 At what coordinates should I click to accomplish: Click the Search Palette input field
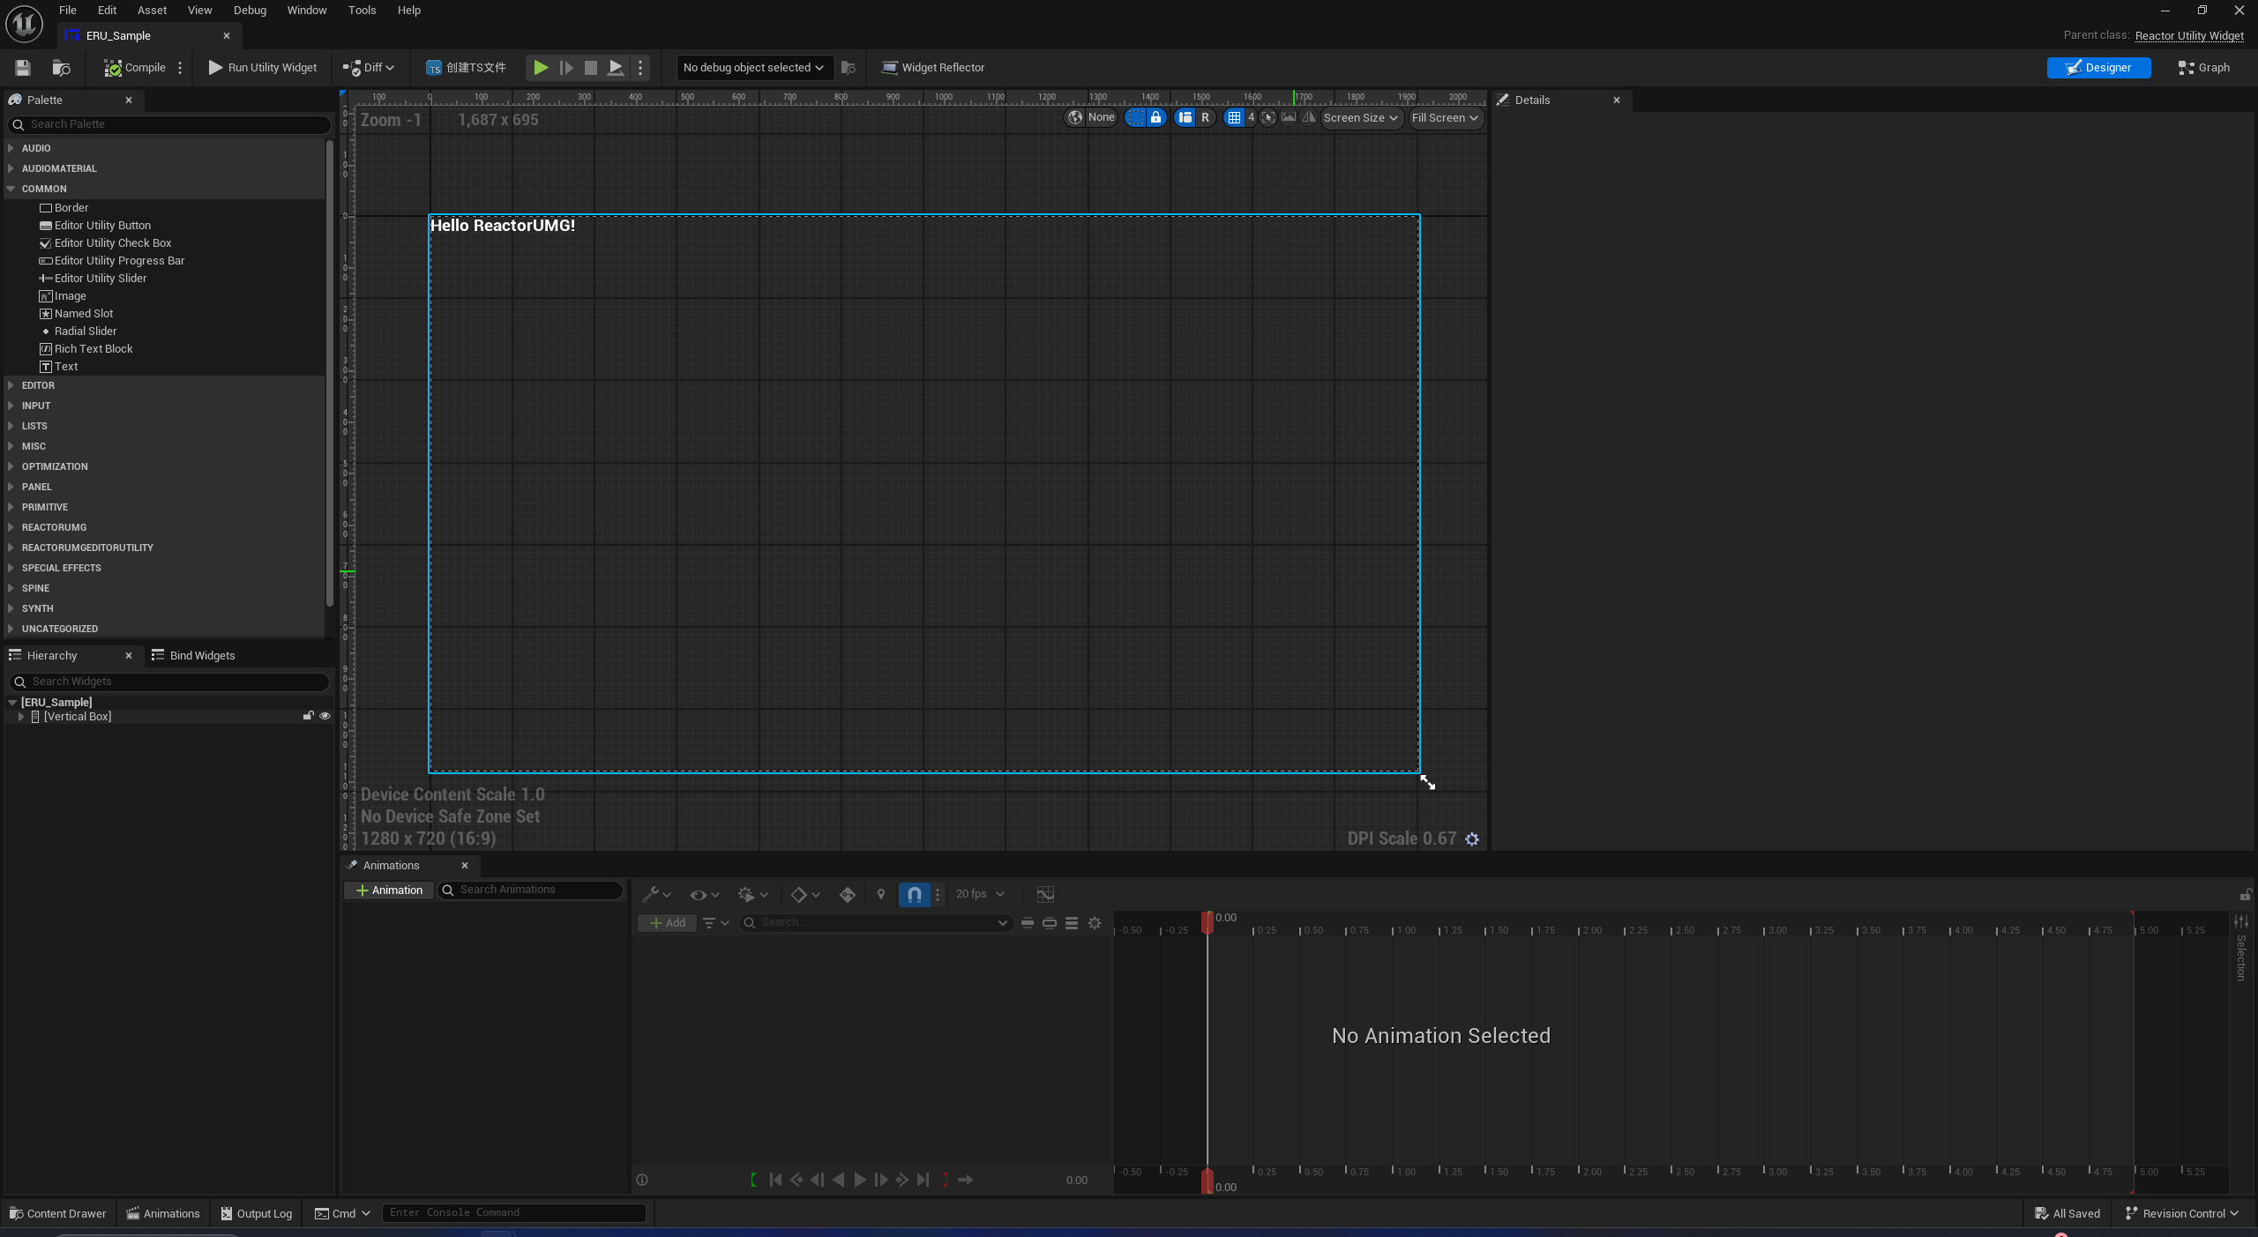click(x=169, y=124)
